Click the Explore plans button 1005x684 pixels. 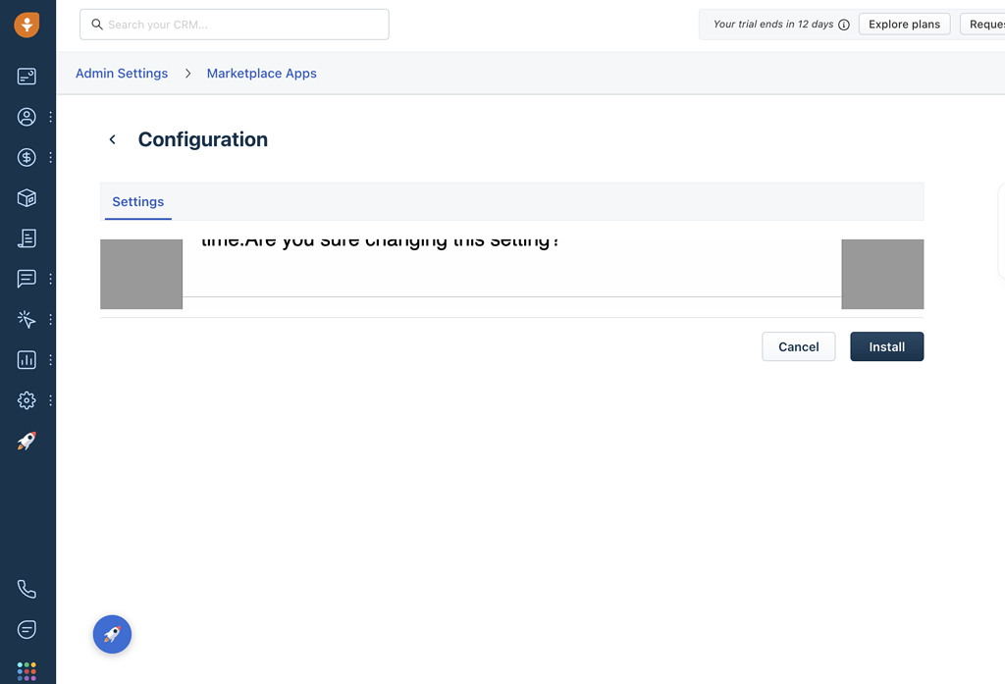coord(904,24)
